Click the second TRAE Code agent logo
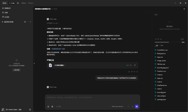The image size is (188, 112). coord(48,87)
